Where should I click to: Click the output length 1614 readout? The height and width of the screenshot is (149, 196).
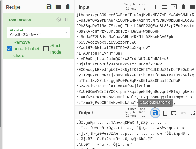point(135,112)
